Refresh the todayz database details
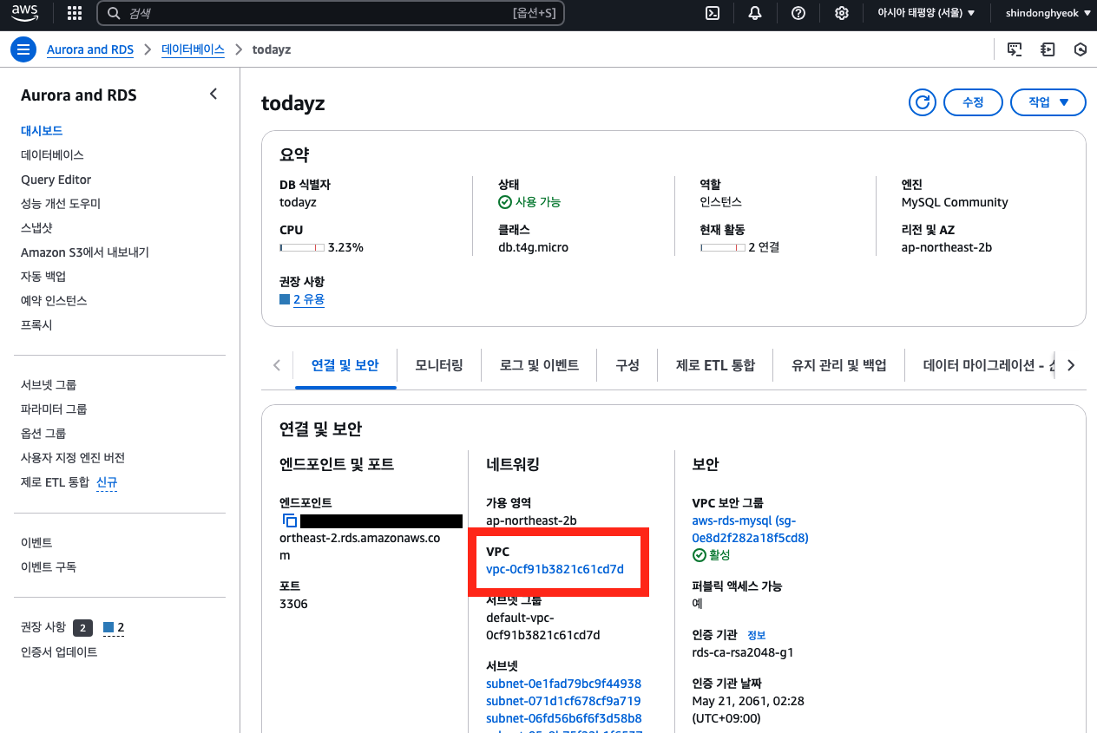Viewport: 1097px width, 733px height. tap(922, 102)
